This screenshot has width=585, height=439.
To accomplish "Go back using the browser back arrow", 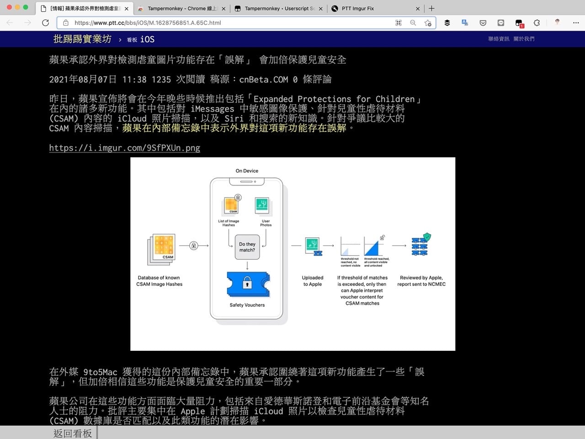I will pos(10,22).
